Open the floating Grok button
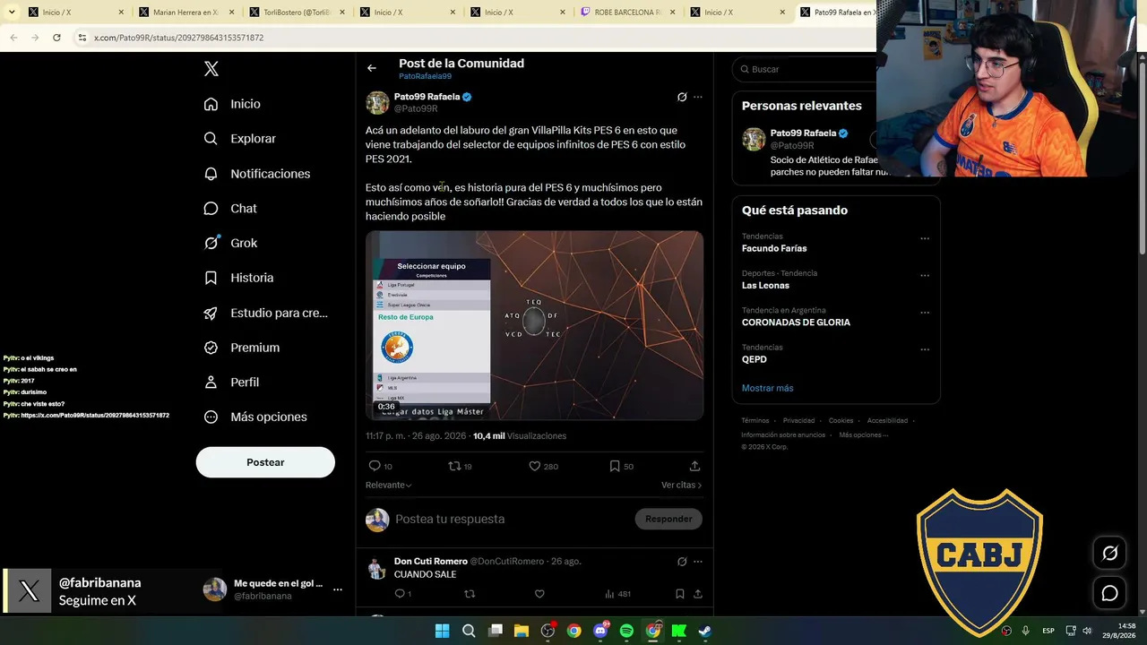Viewport: 1147px width, 645px height. [x=1109, y=554]
